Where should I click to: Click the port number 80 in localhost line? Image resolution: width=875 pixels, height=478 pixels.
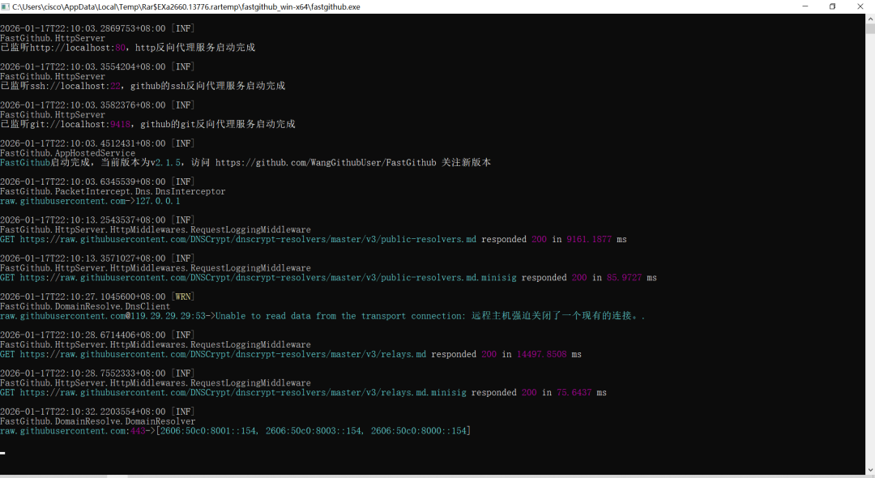tap(120, 48)
